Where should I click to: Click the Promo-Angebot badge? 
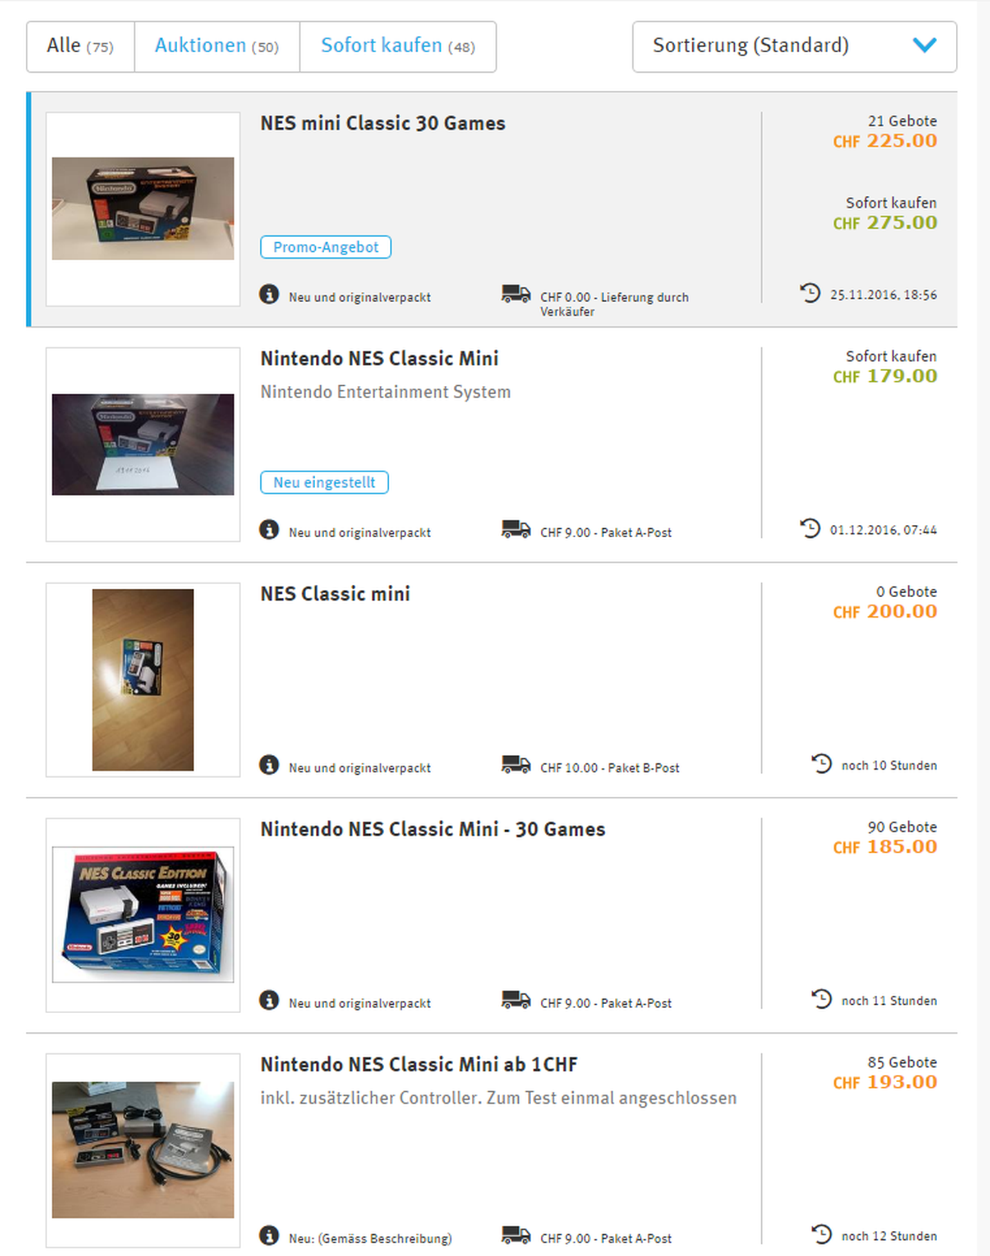point(325,247)
